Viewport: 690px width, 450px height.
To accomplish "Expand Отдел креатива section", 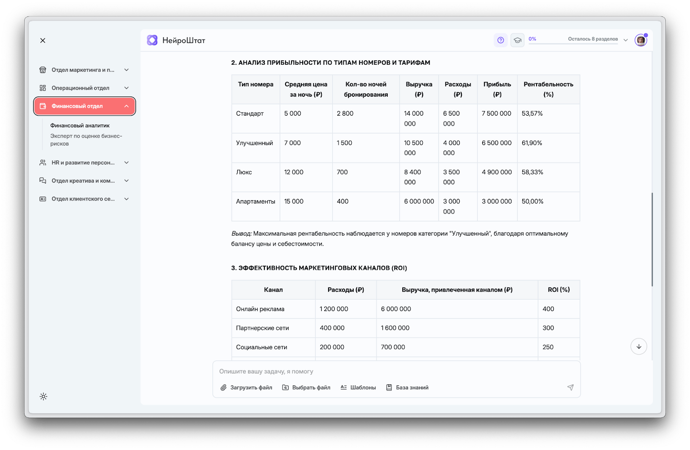I will 84,181.
